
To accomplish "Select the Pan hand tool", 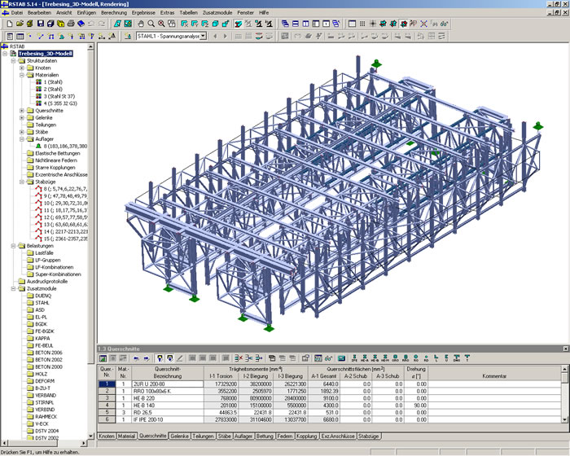I will point(141,24).
